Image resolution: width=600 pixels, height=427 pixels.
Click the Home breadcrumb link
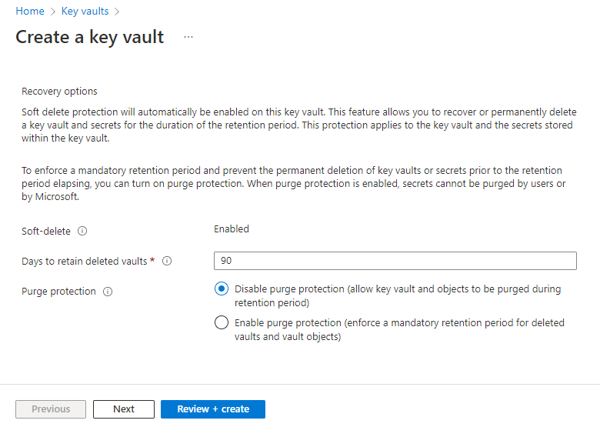30,11
